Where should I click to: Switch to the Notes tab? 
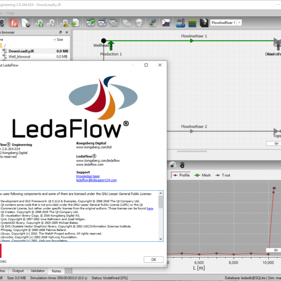point(56,271)
